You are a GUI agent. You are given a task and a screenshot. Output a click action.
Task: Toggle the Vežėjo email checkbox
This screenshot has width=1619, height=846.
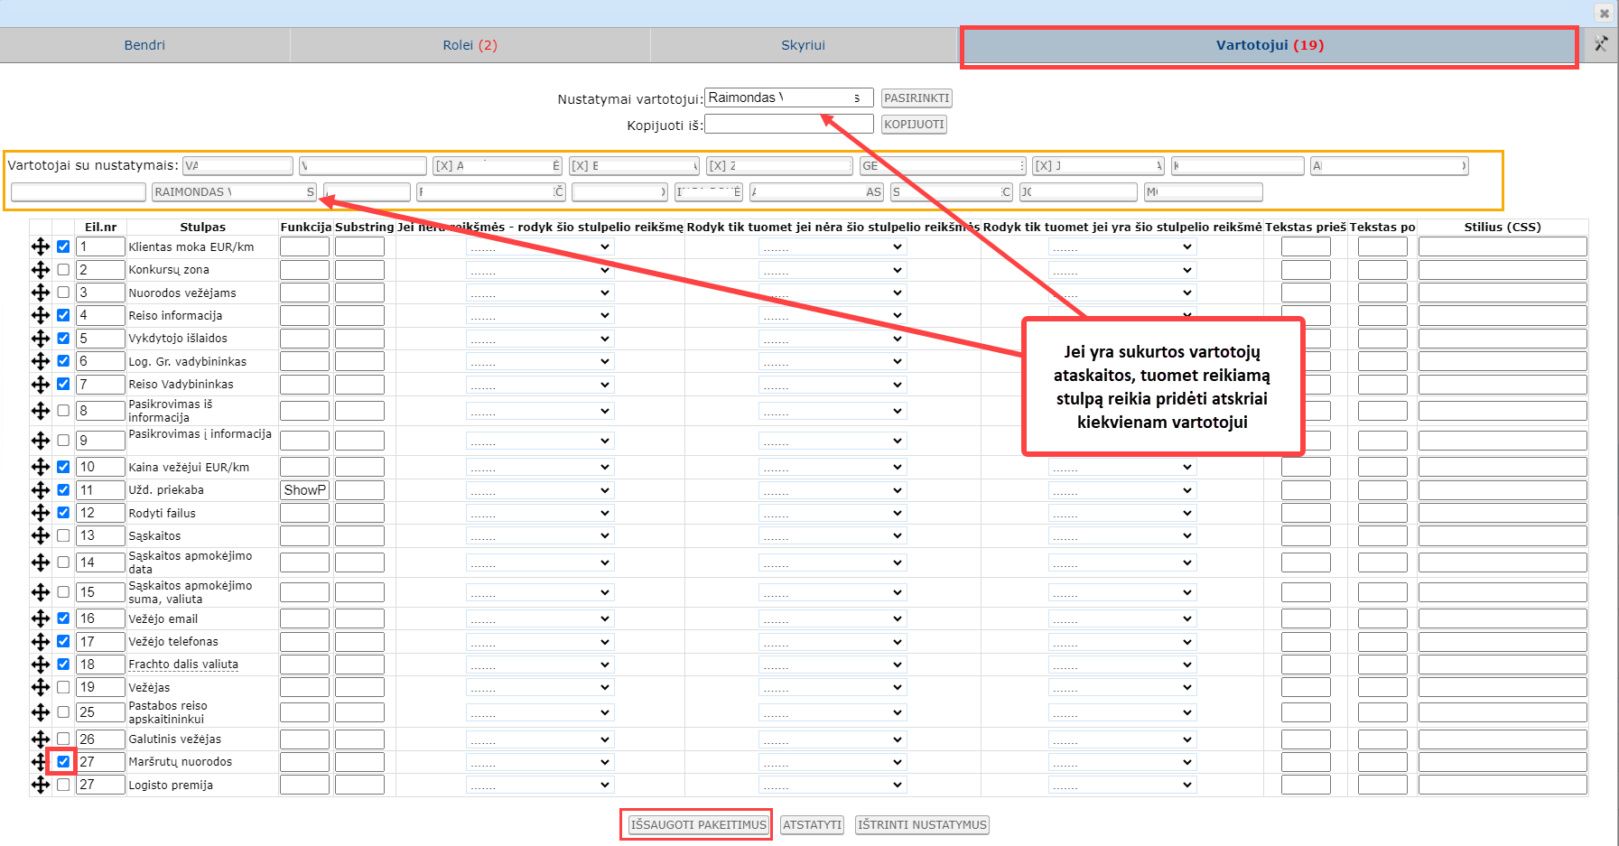pos(63,618)
